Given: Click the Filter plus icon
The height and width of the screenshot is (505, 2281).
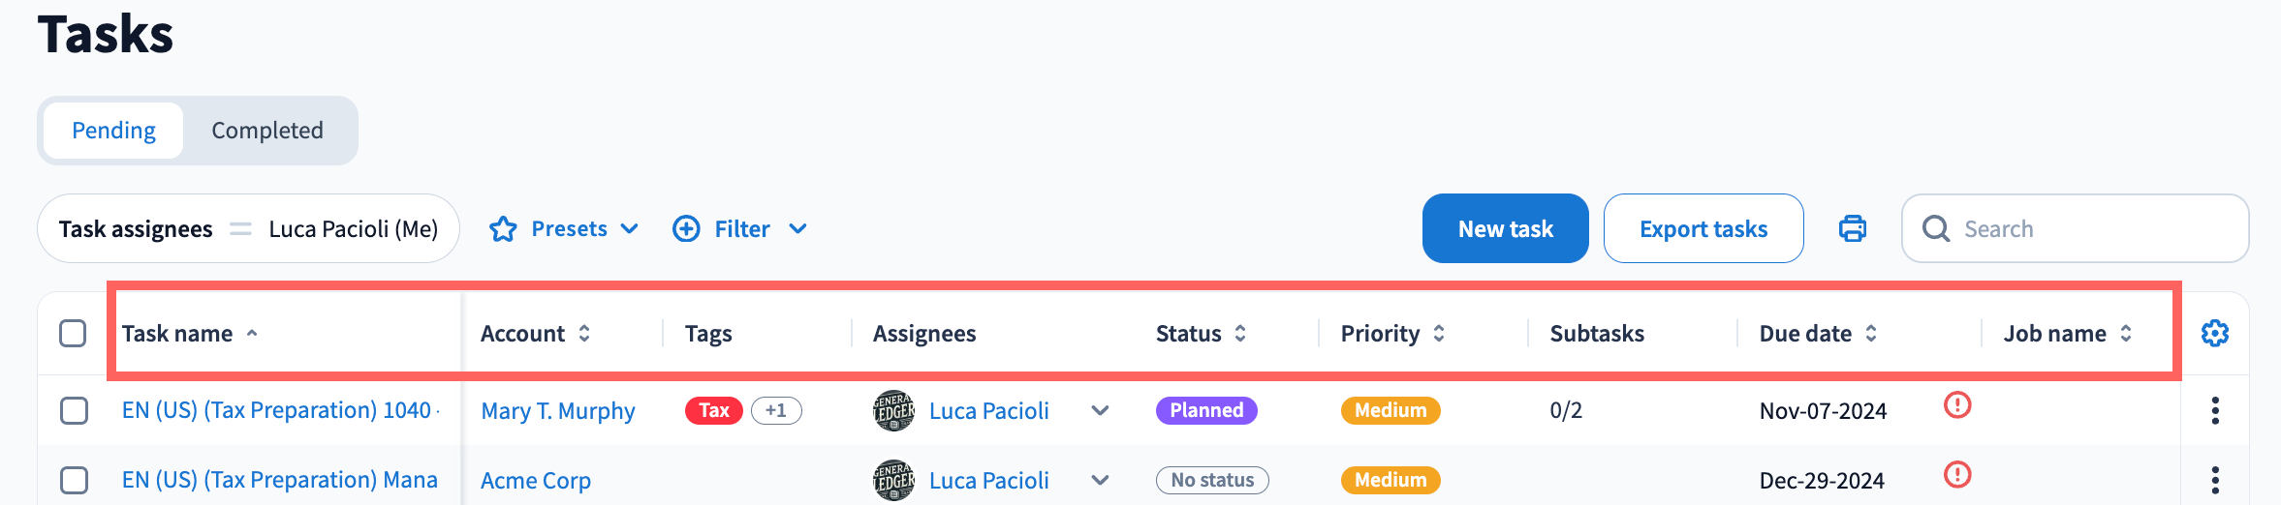Looking at the screenshot, I should (686, 229).
